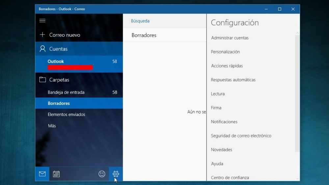
Task: Select the Outlook account
Action: coord(79,64)
